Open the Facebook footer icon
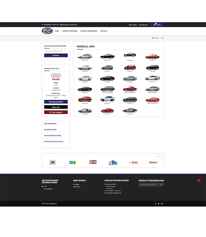The image size is (206, 237). click(156, 204)
